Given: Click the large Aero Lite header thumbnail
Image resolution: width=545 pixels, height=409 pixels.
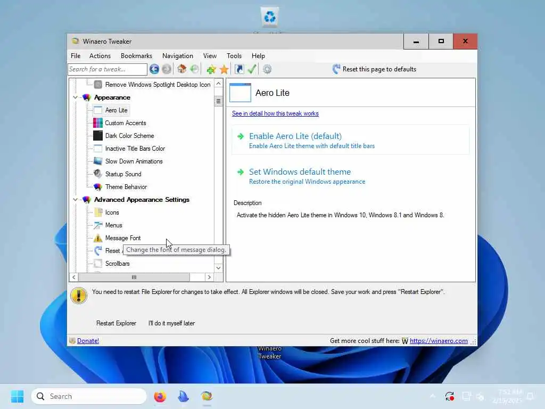Looking at the screenshot, I should (x=240, y=93).
